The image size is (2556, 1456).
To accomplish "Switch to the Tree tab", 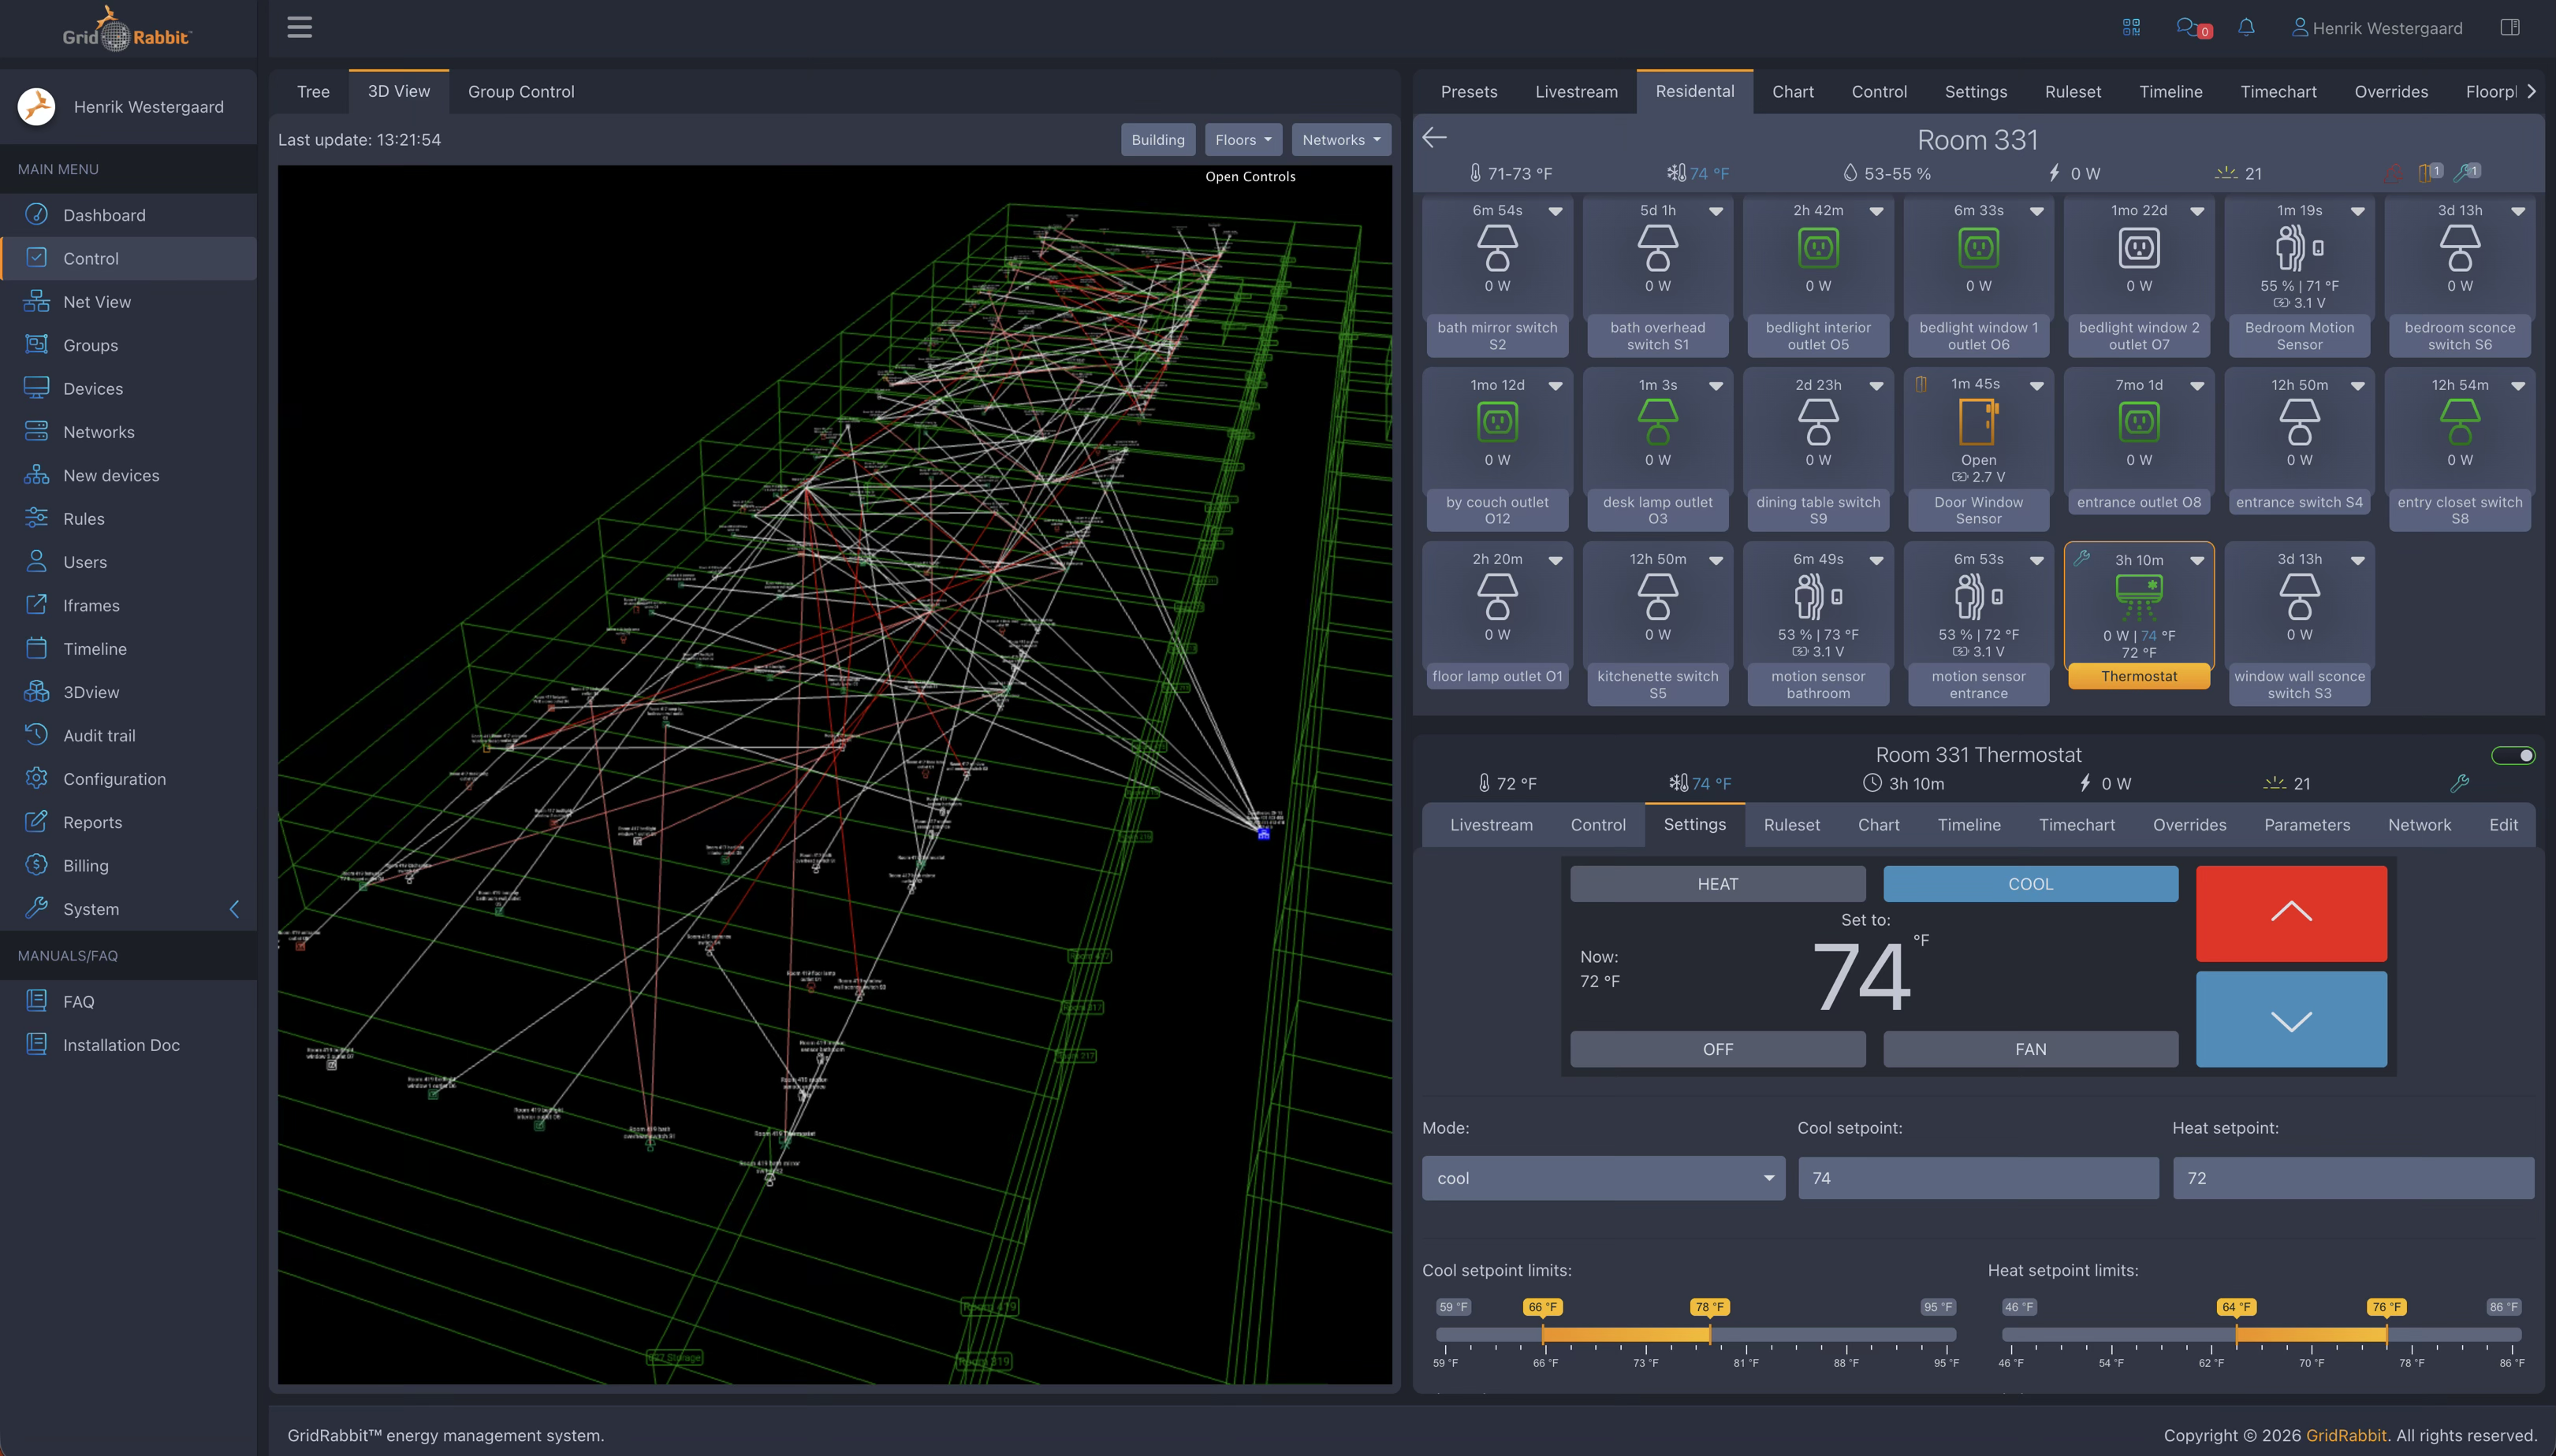I will coord(312,91).
